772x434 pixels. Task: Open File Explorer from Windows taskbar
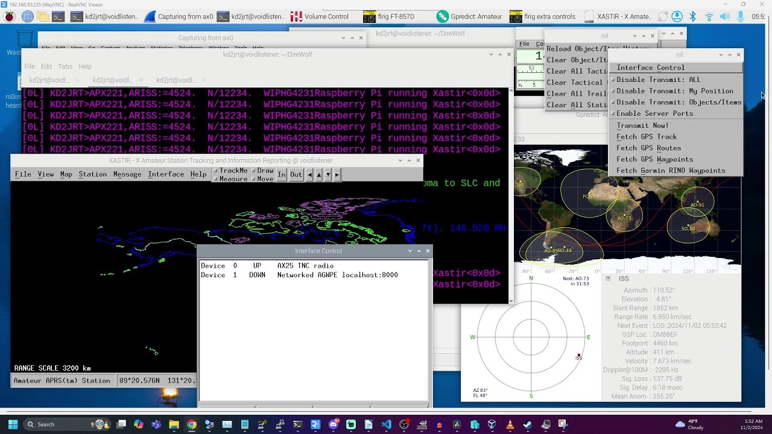click(174, 424)
